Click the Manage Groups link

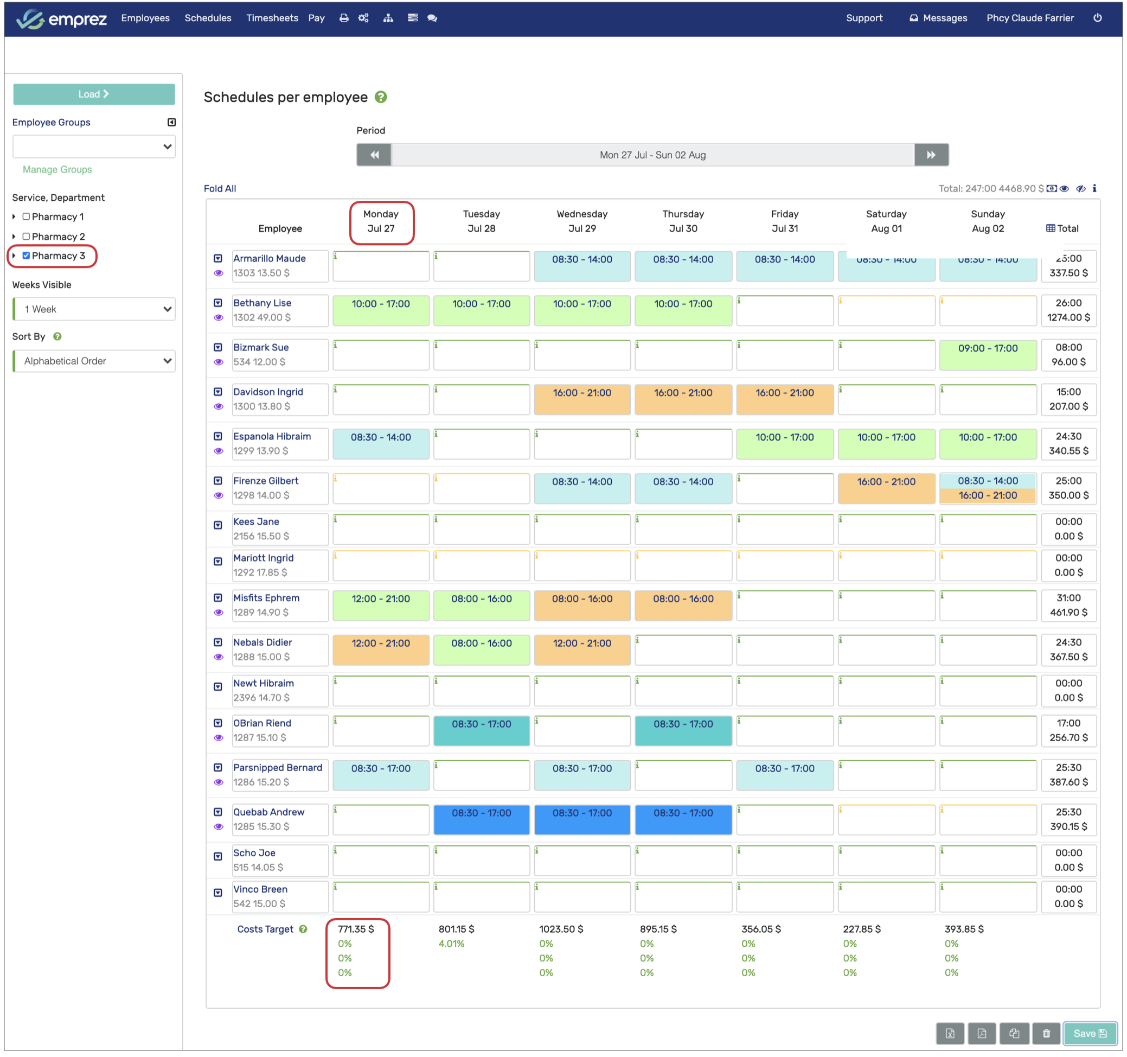click(x=57, y=169)
